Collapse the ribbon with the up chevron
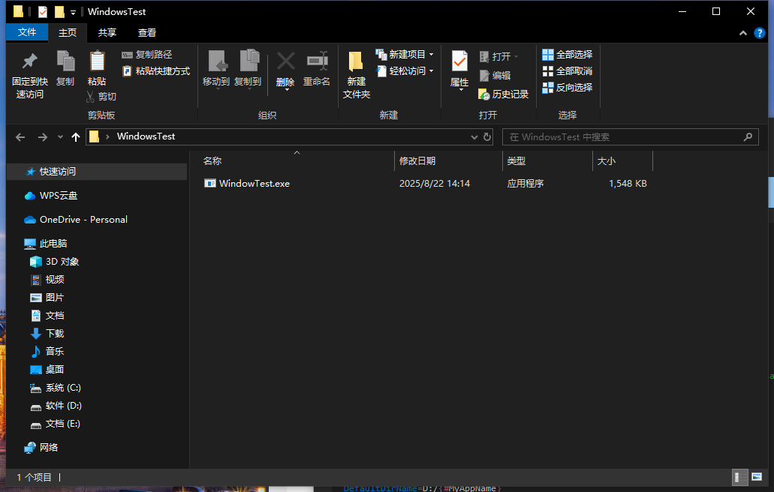This screenshot has height=492, width=774. [x=743, y=33]
